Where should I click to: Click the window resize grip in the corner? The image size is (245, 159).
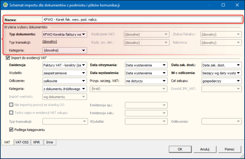[x=242, y=156]
